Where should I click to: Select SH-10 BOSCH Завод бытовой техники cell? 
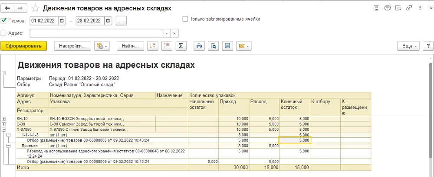pyautogui.click(x=102, y=119)
